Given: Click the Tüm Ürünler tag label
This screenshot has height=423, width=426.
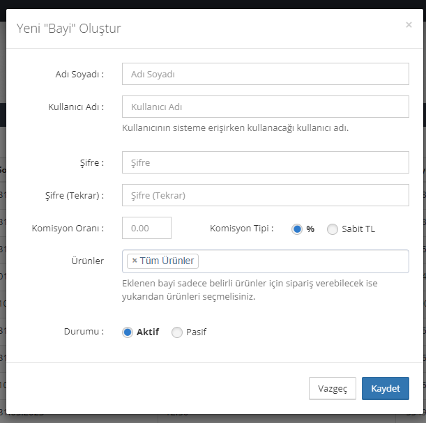Looking at the screenshot, I should click(167, 261).
